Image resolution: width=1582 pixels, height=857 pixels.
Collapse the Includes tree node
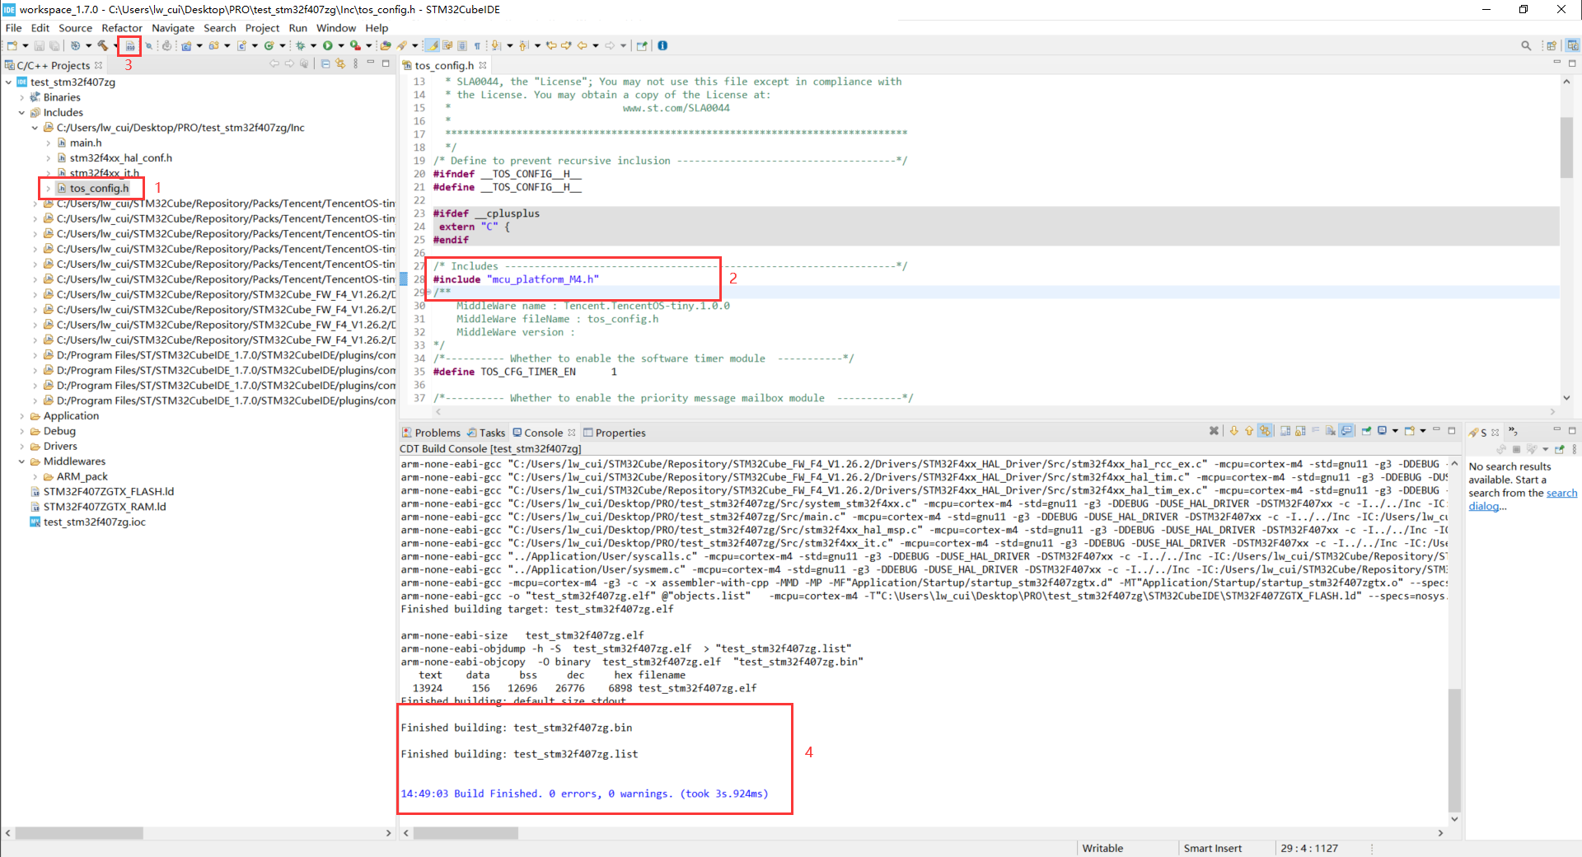[21, 112]
